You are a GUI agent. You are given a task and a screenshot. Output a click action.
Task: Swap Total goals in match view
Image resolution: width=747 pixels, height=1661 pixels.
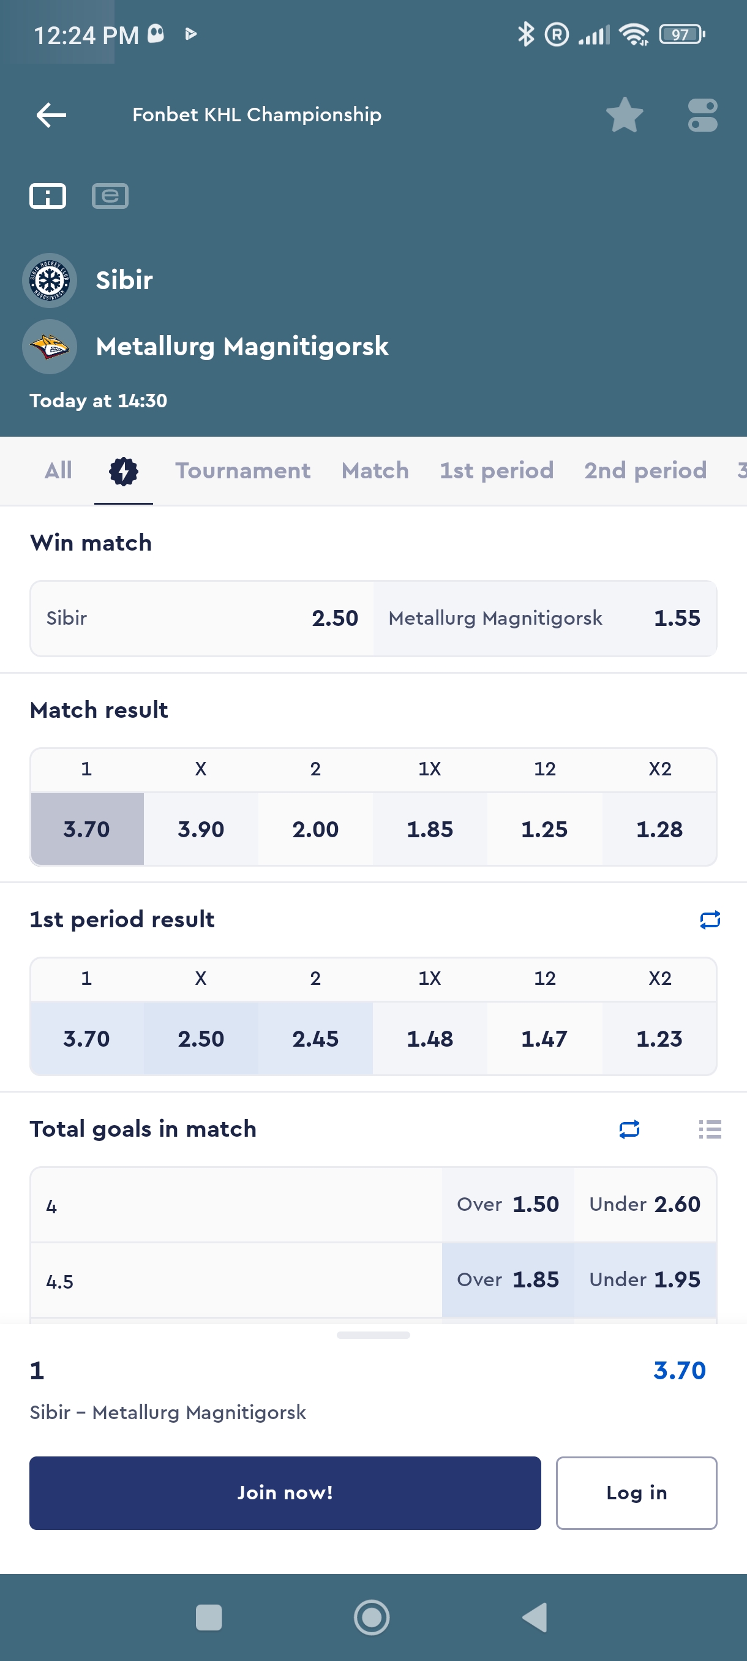(629, 1129)
